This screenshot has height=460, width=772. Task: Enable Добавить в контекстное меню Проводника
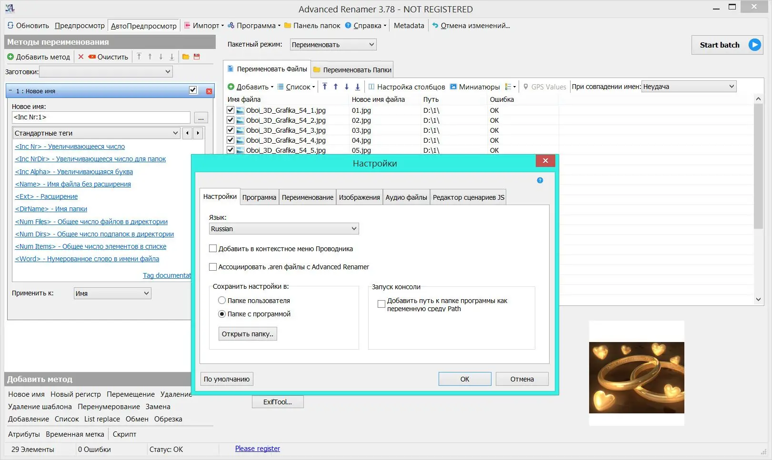(213, 248)
